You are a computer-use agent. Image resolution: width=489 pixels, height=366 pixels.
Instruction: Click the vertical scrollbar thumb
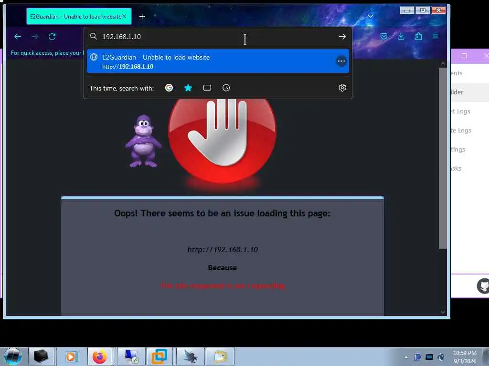point(443,158)
